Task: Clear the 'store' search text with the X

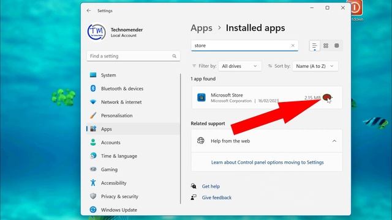Action: coord(293,46)
